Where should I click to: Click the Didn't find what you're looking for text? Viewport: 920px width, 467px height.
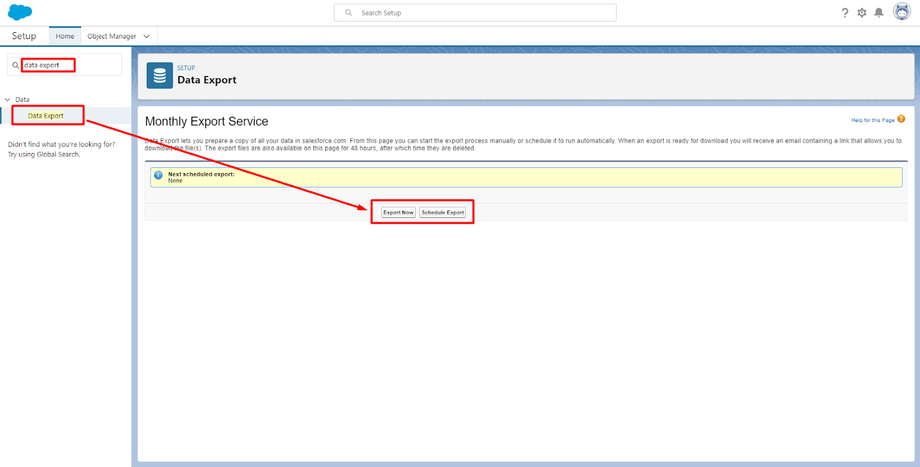(x=62, y=144)
